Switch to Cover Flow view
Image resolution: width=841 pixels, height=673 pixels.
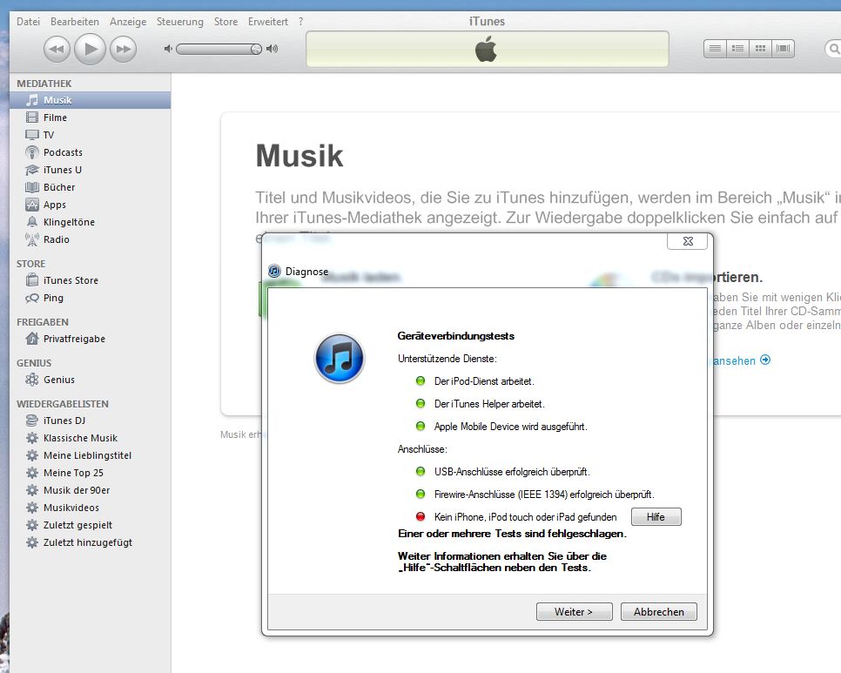click(x=783, y=49)
